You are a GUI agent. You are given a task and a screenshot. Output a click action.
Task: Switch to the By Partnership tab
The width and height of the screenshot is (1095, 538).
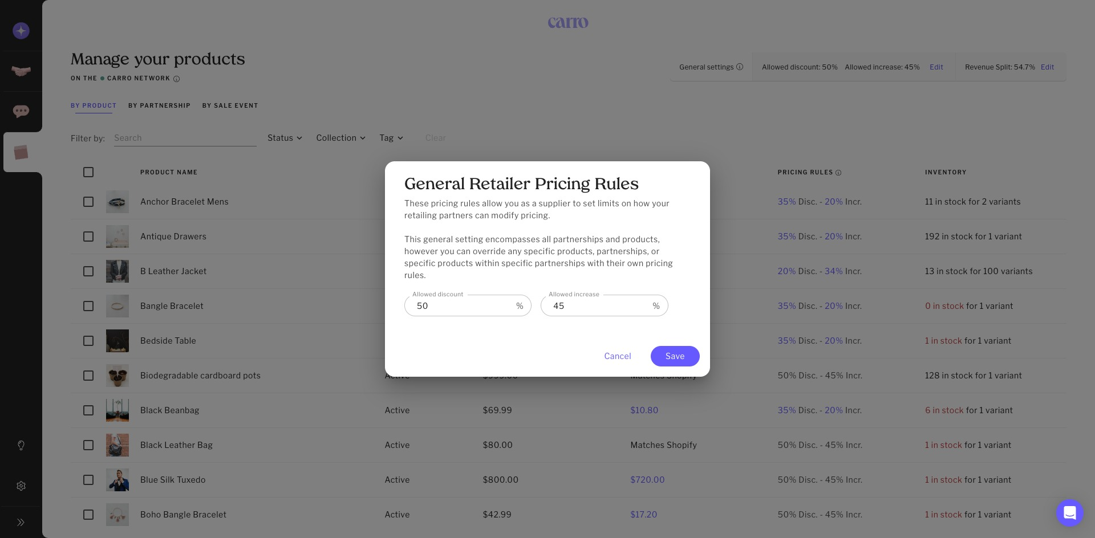click(x=159, y=105)
